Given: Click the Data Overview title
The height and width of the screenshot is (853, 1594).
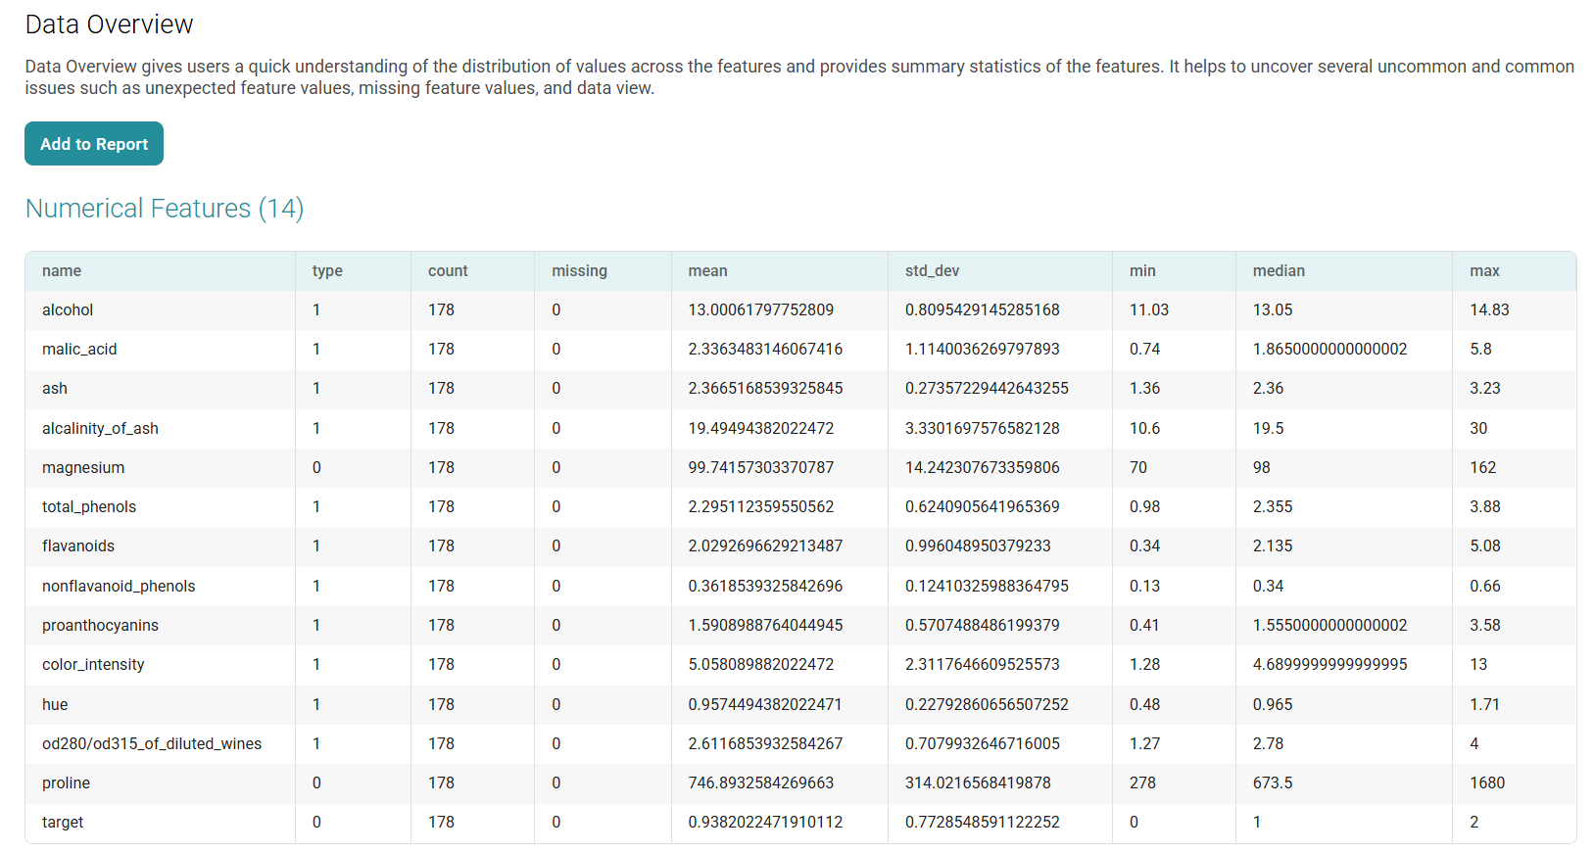Looking at the screenshot, I should click(110, 24).
